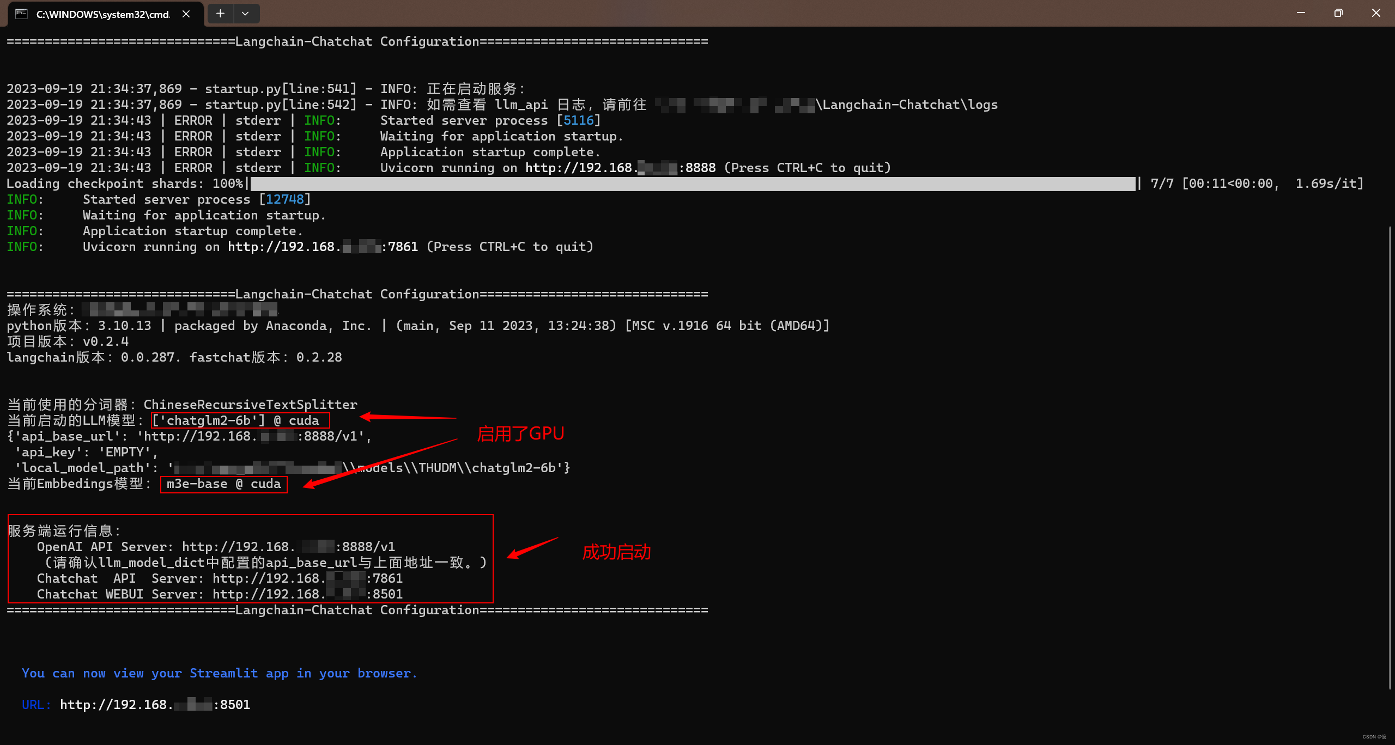Click the boxed m3e-base @ cuda text
This screenshot has width=1395, height=745.
(223, 484)
